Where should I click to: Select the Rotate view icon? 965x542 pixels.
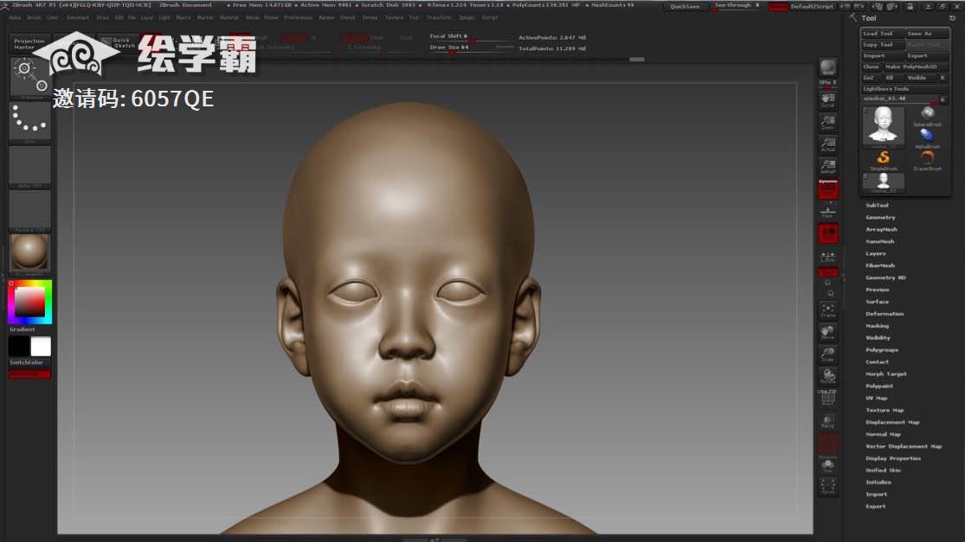click(827, 375)
